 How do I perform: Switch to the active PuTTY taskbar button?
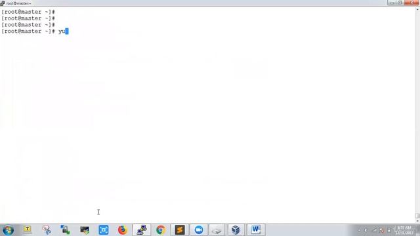142,230
